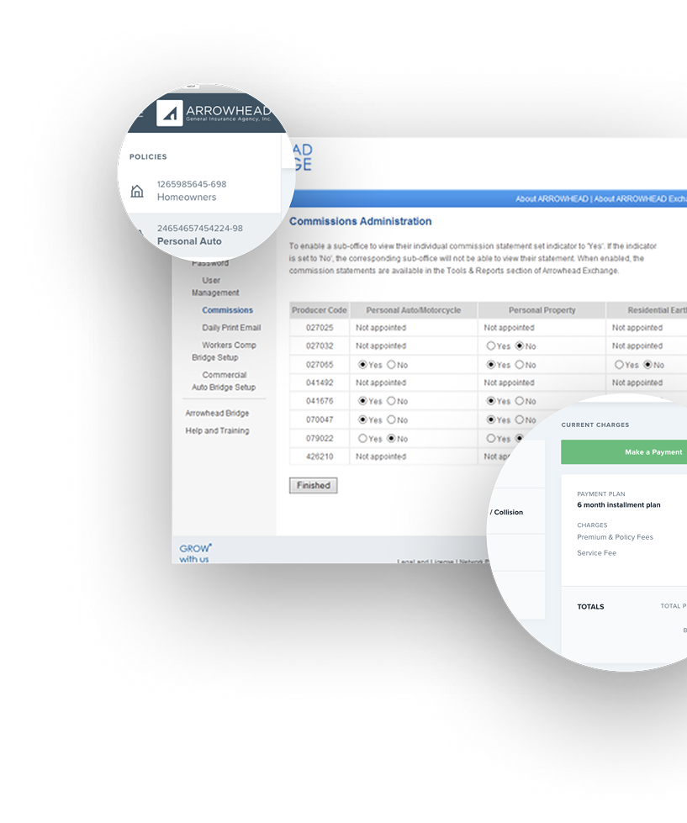Select Yes for 079022 Personal Property

pos(491,438)
